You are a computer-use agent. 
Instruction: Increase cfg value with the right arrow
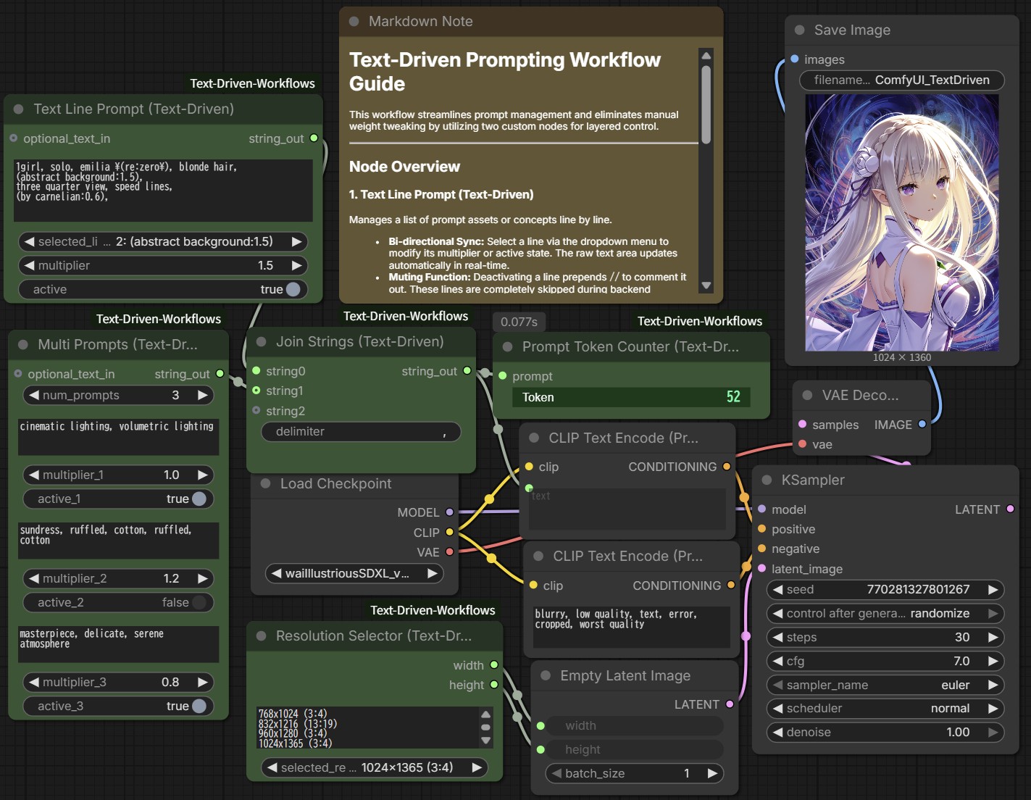click(993, 662)
